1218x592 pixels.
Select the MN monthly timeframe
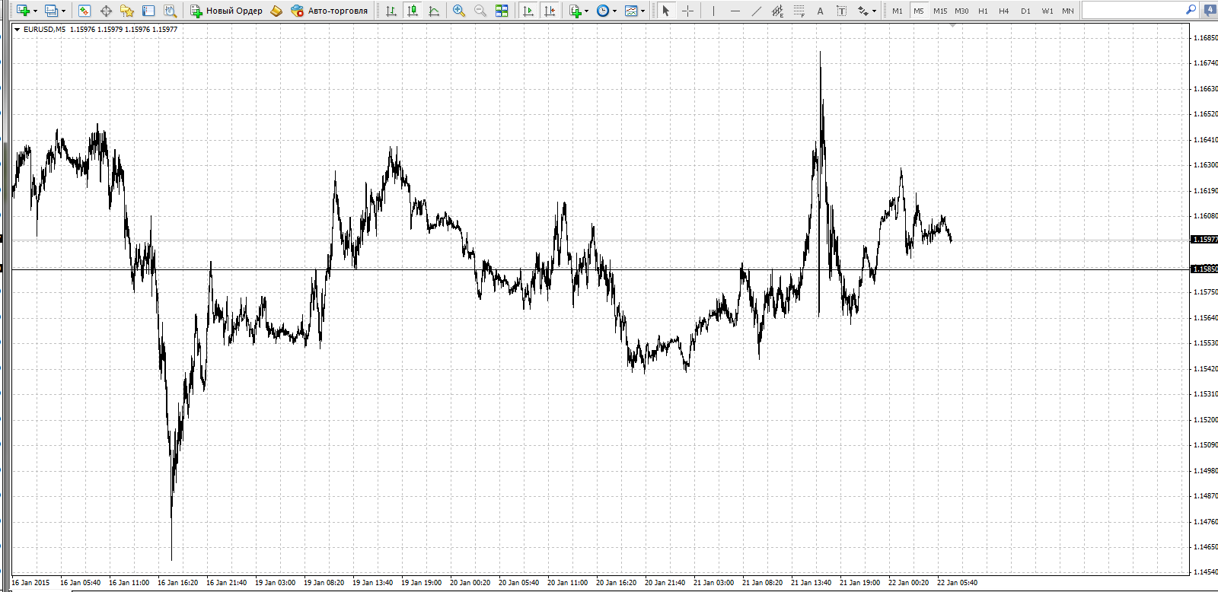1068,11
